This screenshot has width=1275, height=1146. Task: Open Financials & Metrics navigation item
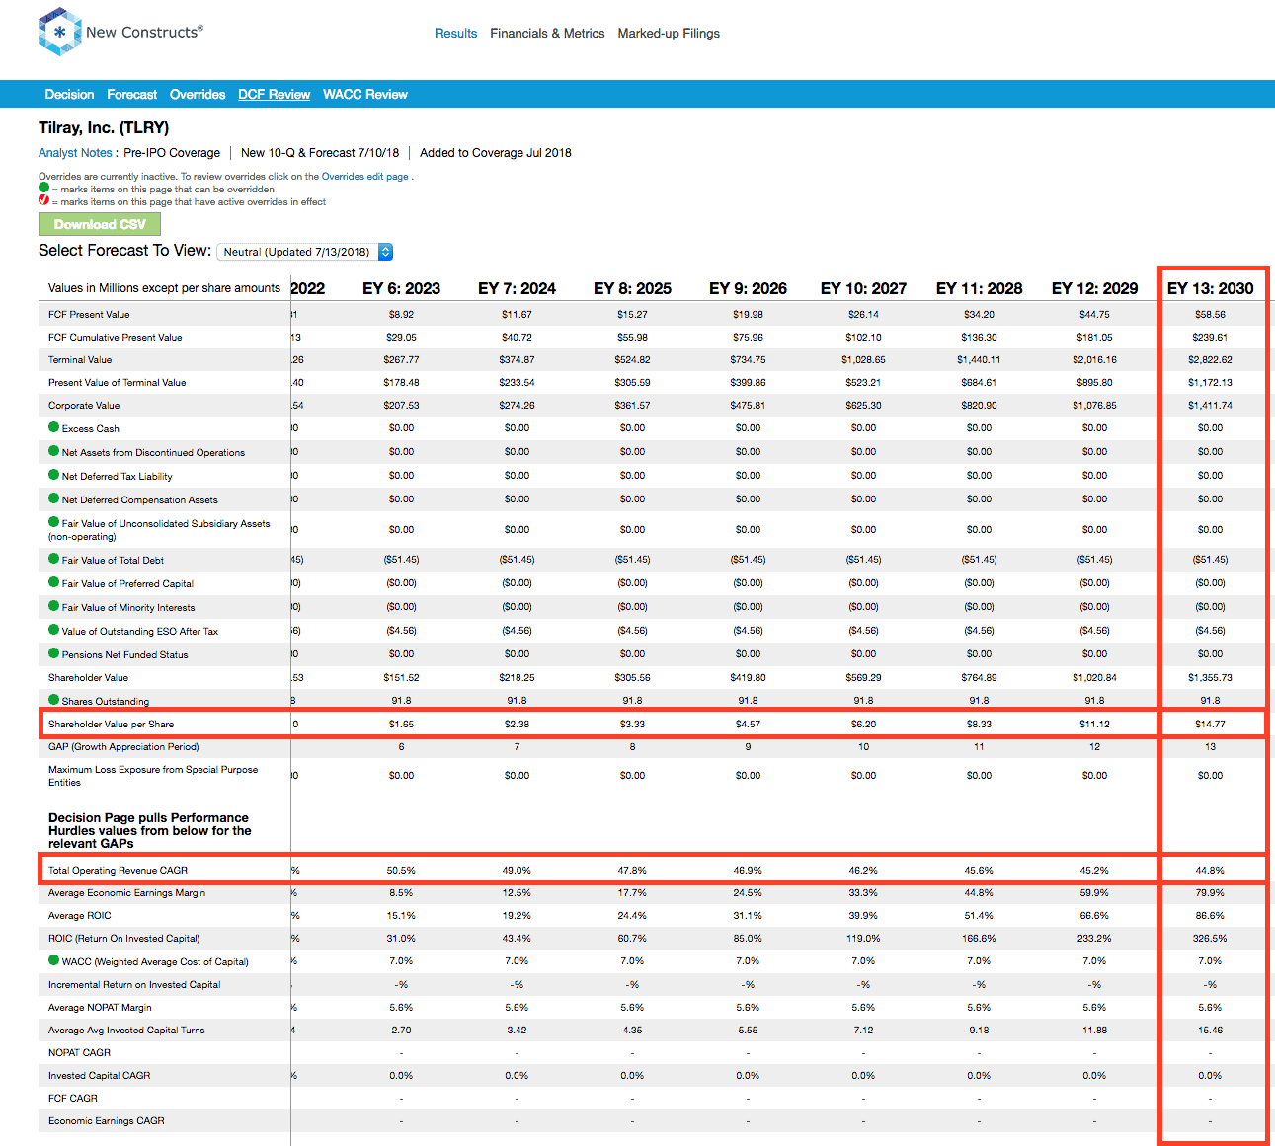[x=547, y=33]
